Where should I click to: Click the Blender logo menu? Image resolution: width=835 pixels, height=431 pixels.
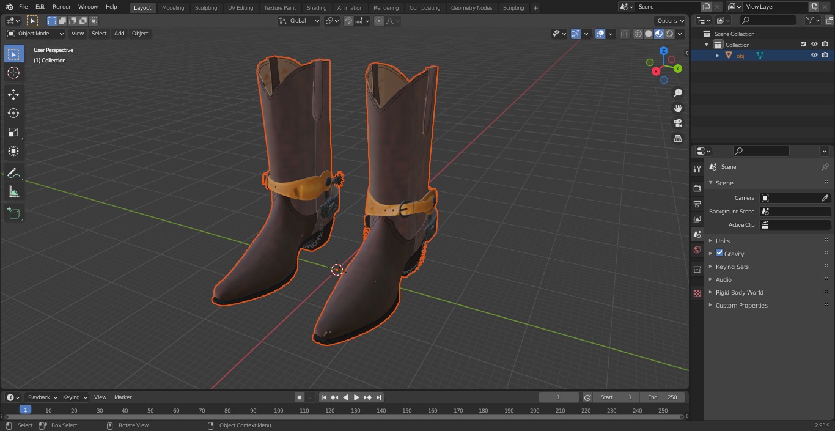pos(9,7)
